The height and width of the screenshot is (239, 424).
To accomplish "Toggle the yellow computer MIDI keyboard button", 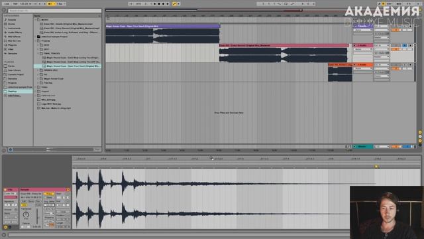I will 384,4.
